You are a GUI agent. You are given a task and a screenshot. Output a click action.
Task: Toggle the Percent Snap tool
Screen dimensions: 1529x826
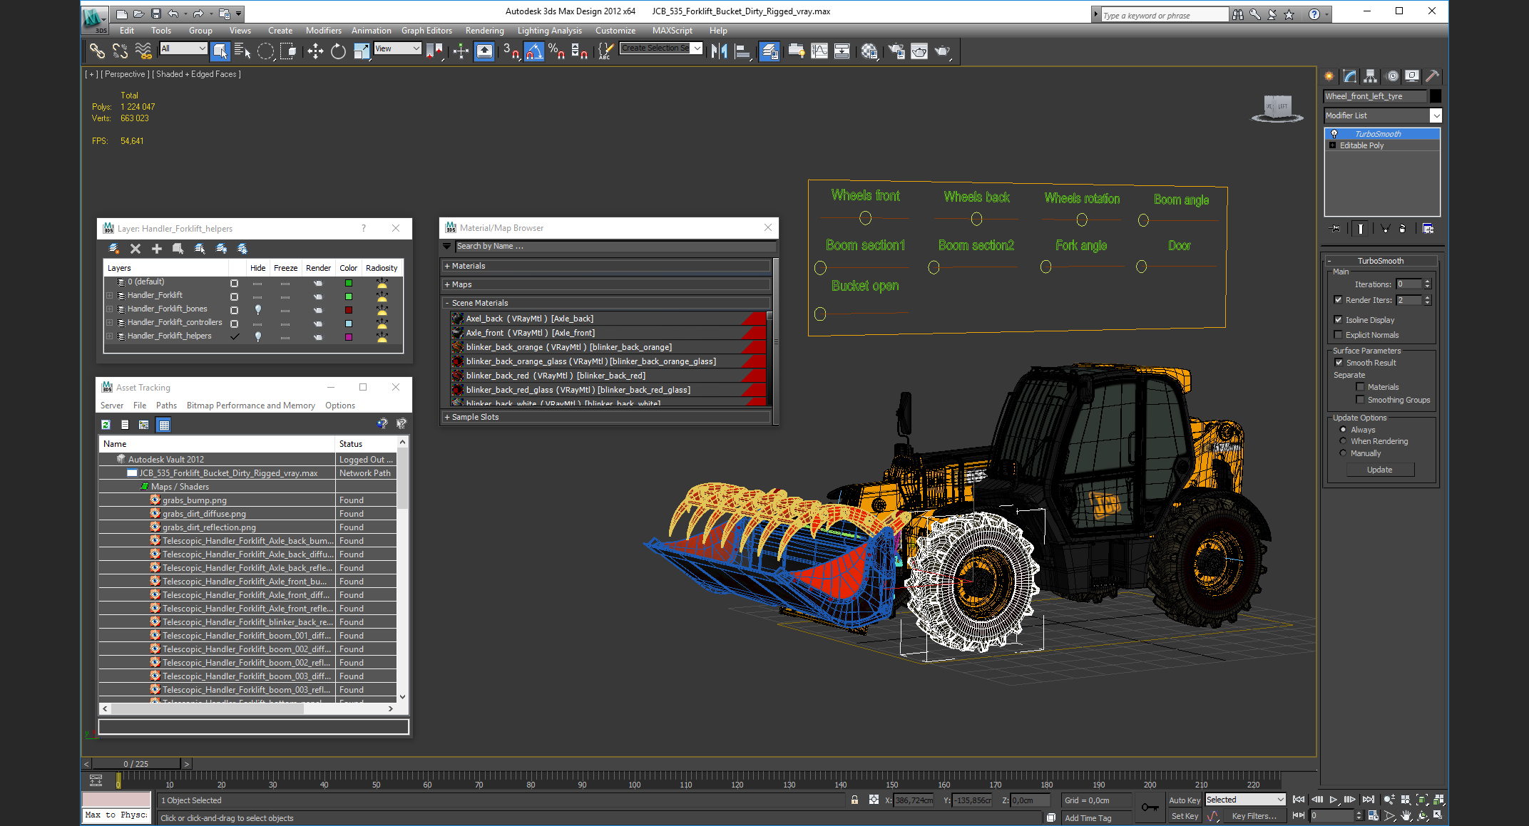556,51
